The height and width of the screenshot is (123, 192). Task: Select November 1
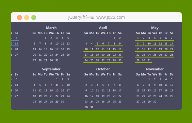point(149,79)
